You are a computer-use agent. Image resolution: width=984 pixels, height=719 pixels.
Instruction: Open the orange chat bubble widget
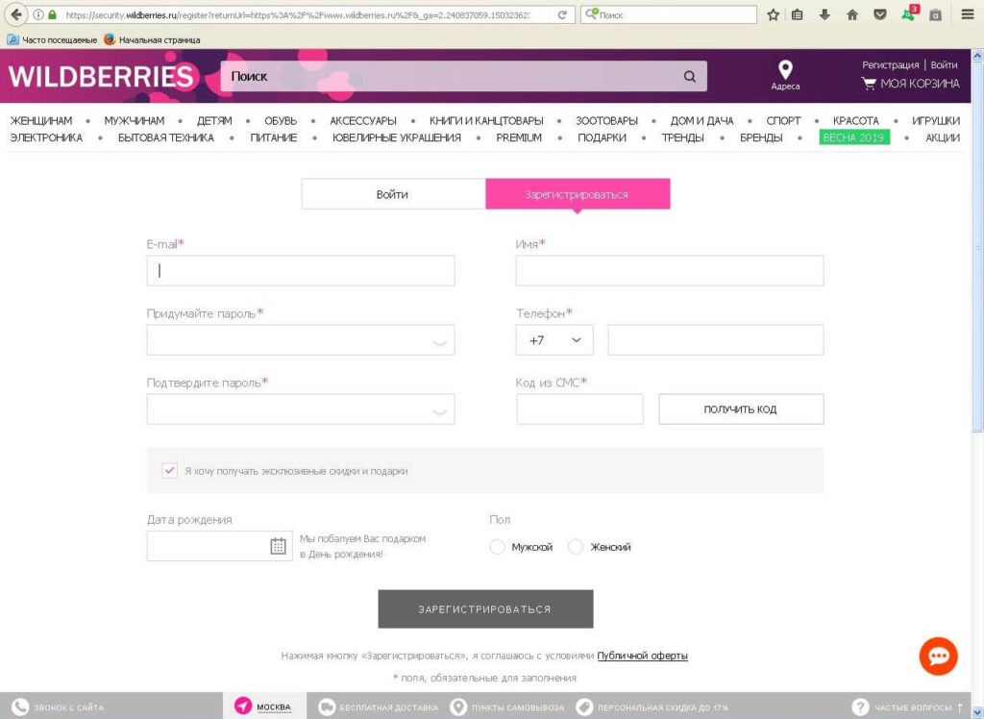[x=938, y=656]
